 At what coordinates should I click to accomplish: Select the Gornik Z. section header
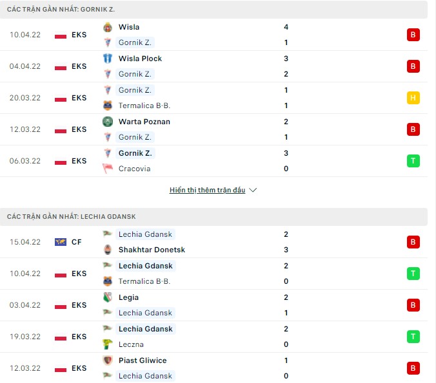[x=213, y=10]
